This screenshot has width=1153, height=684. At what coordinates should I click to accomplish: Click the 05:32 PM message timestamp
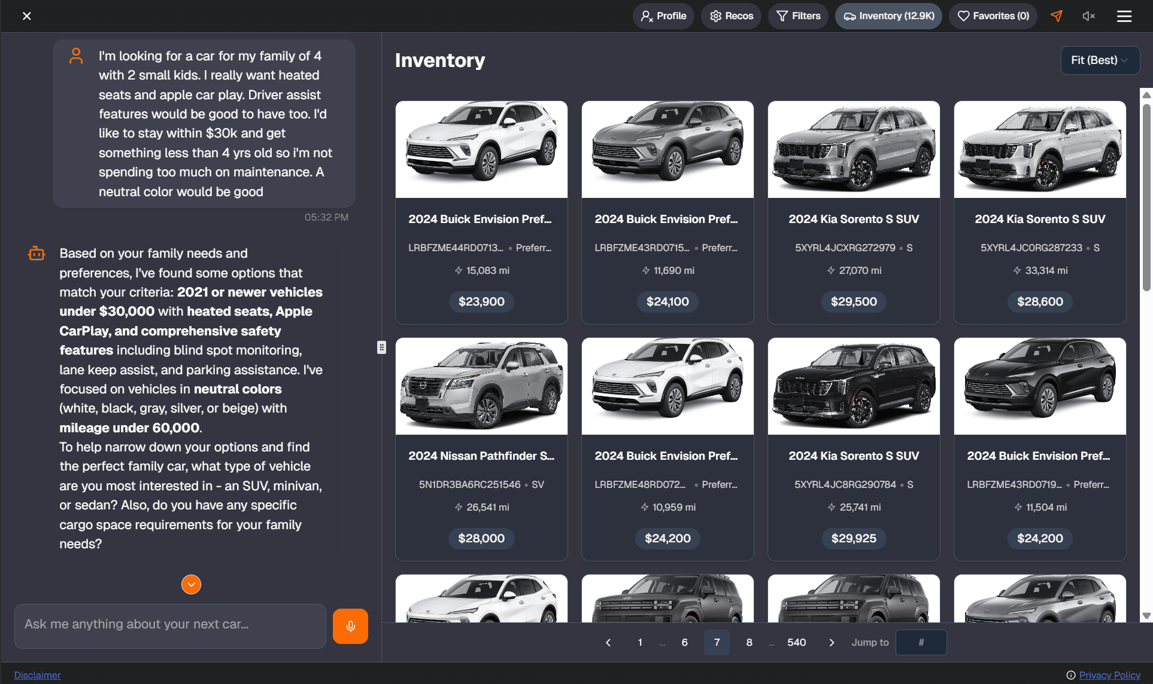pos(326,218)
